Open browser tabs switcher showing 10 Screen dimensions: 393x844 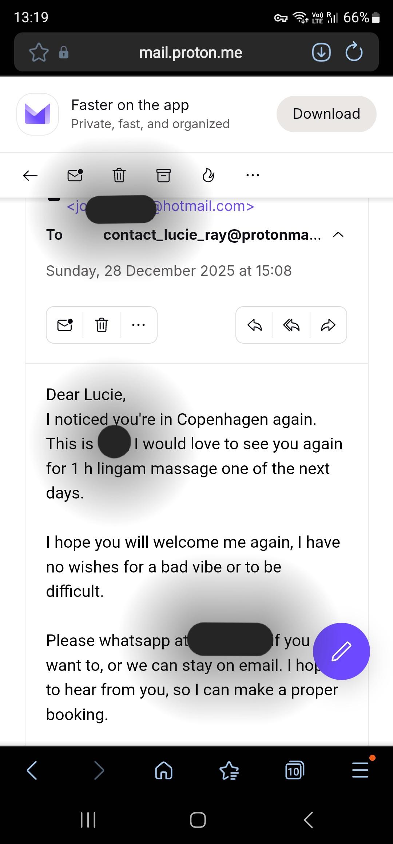pos(294,770)
